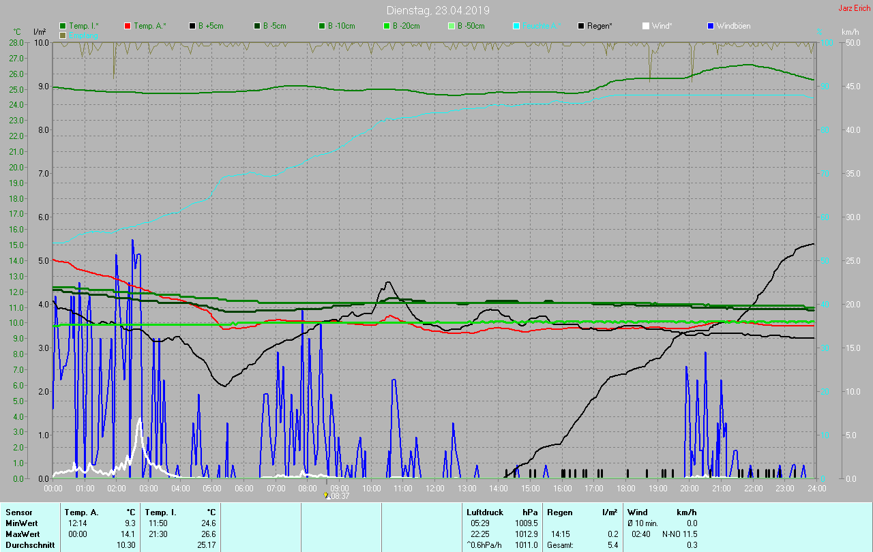Click the 12:00 time axis label
The height and width of the screenshot is (552, 873).
click(x=434, y=488)
